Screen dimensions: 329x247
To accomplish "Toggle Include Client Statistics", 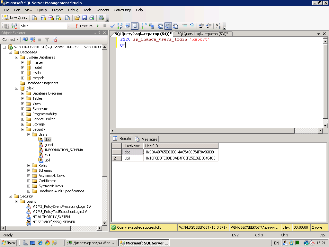I will click(151, 26).
